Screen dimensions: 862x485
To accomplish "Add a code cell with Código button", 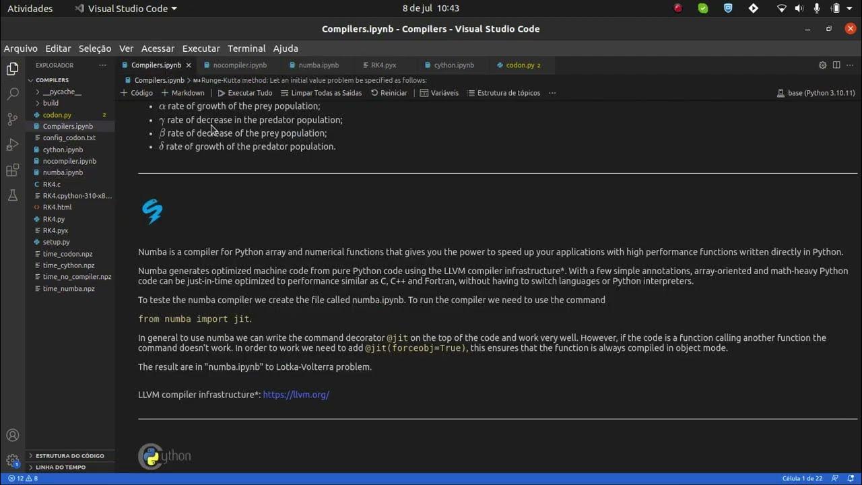I will pos(137,93).
